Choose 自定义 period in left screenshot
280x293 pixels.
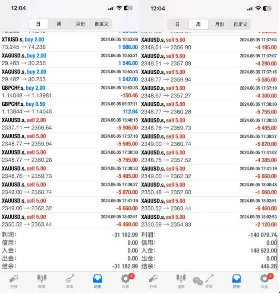pos(101,24)
